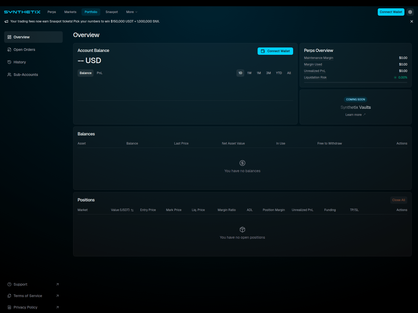Image resolution: width=418 pixels, height=313 pixels.
Task: Click Liquidation Risk label
Action: (x=315, y=77)
